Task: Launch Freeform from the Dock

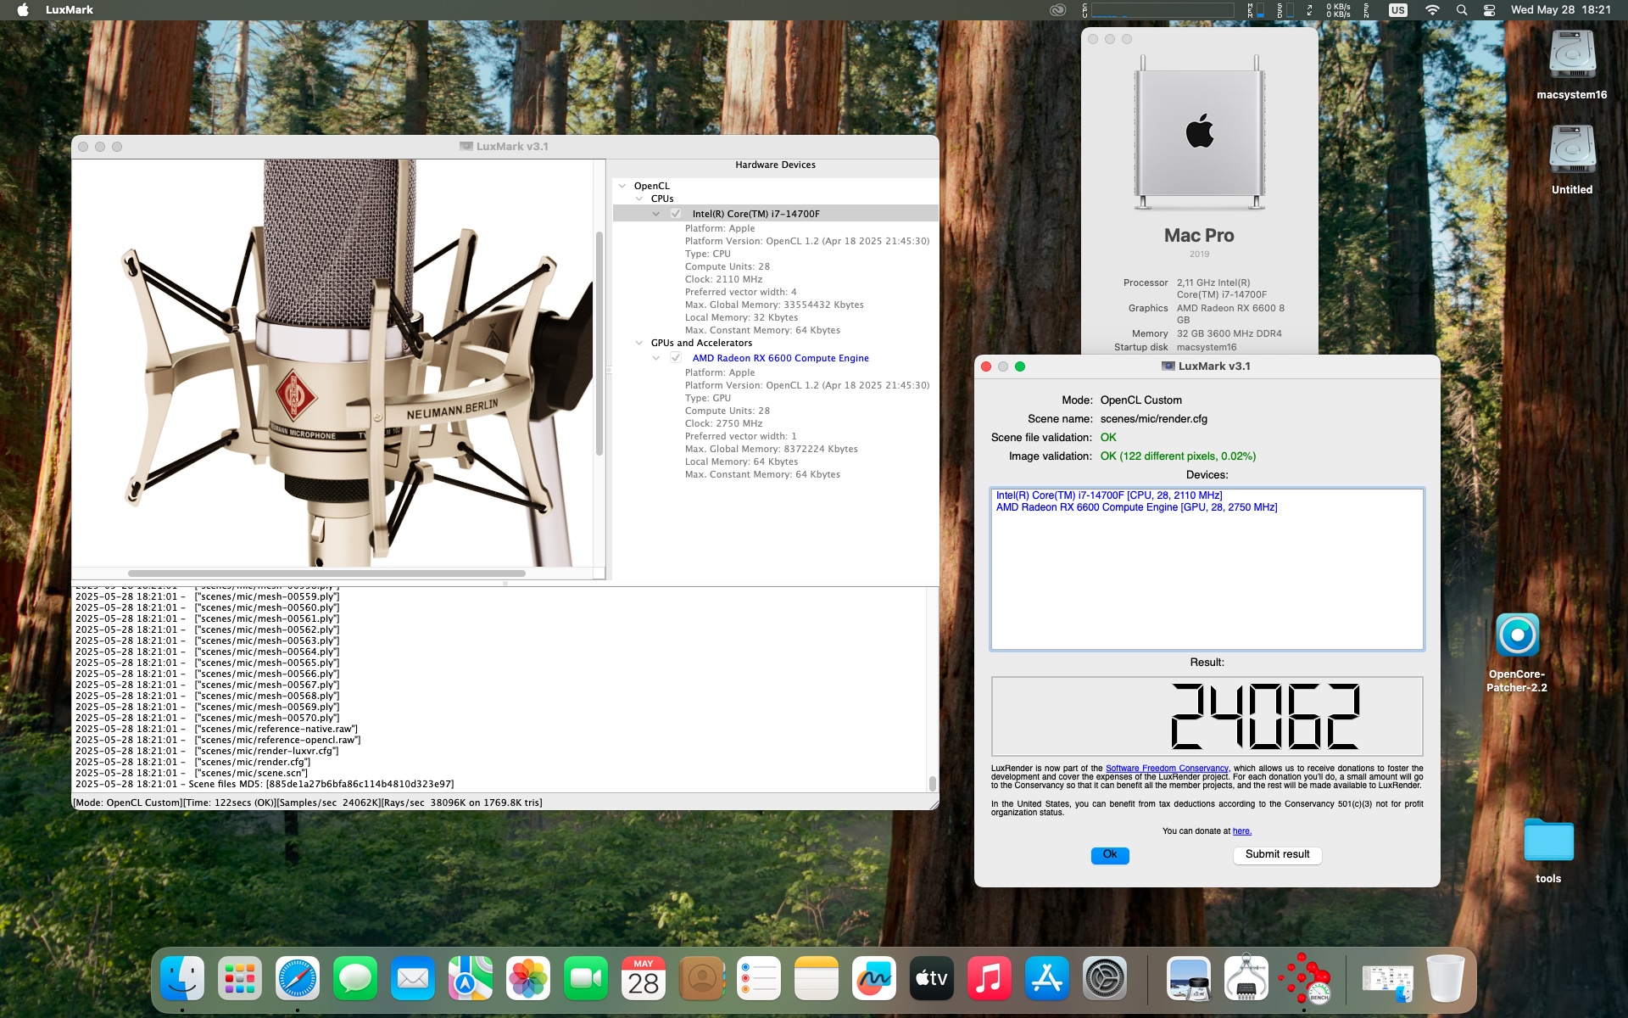Action: point(874,979)
